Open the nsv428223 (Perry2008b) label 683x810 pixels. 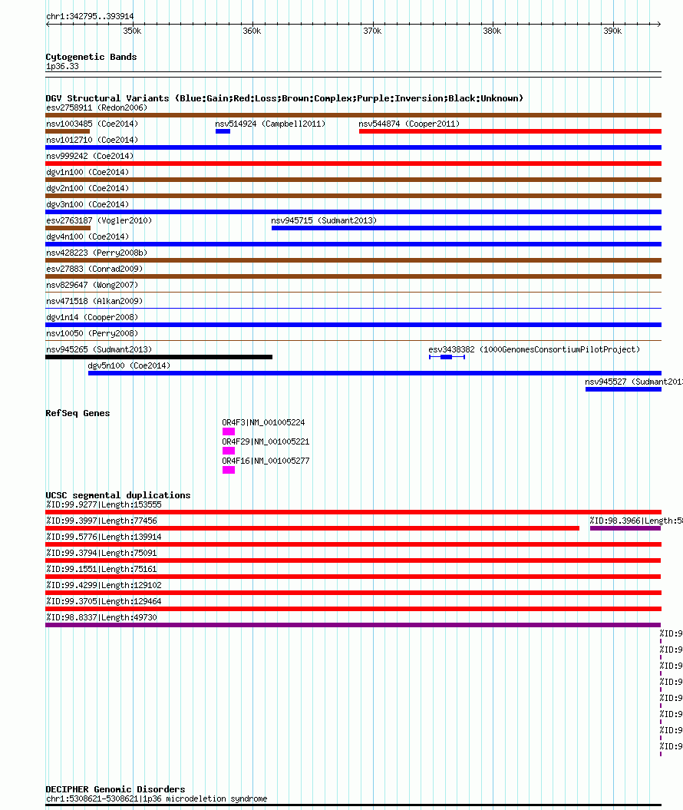pyautogui.click(x=97, y=252)
